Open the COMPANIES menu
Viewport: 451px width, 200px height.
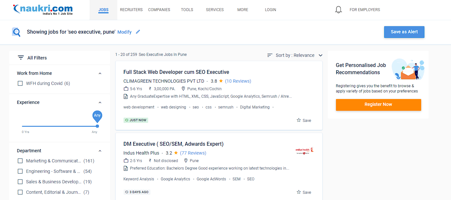[x=159, y=10]
